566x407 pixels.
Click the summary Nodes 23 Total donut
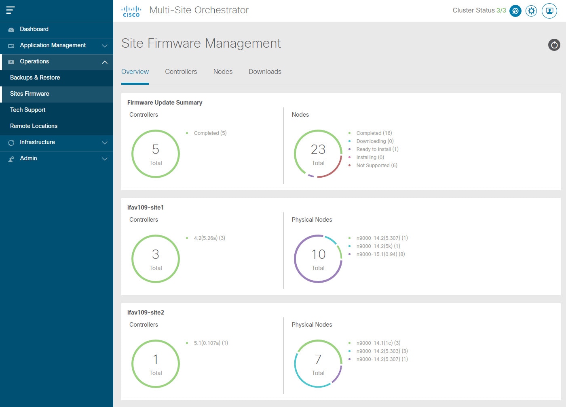318,154
